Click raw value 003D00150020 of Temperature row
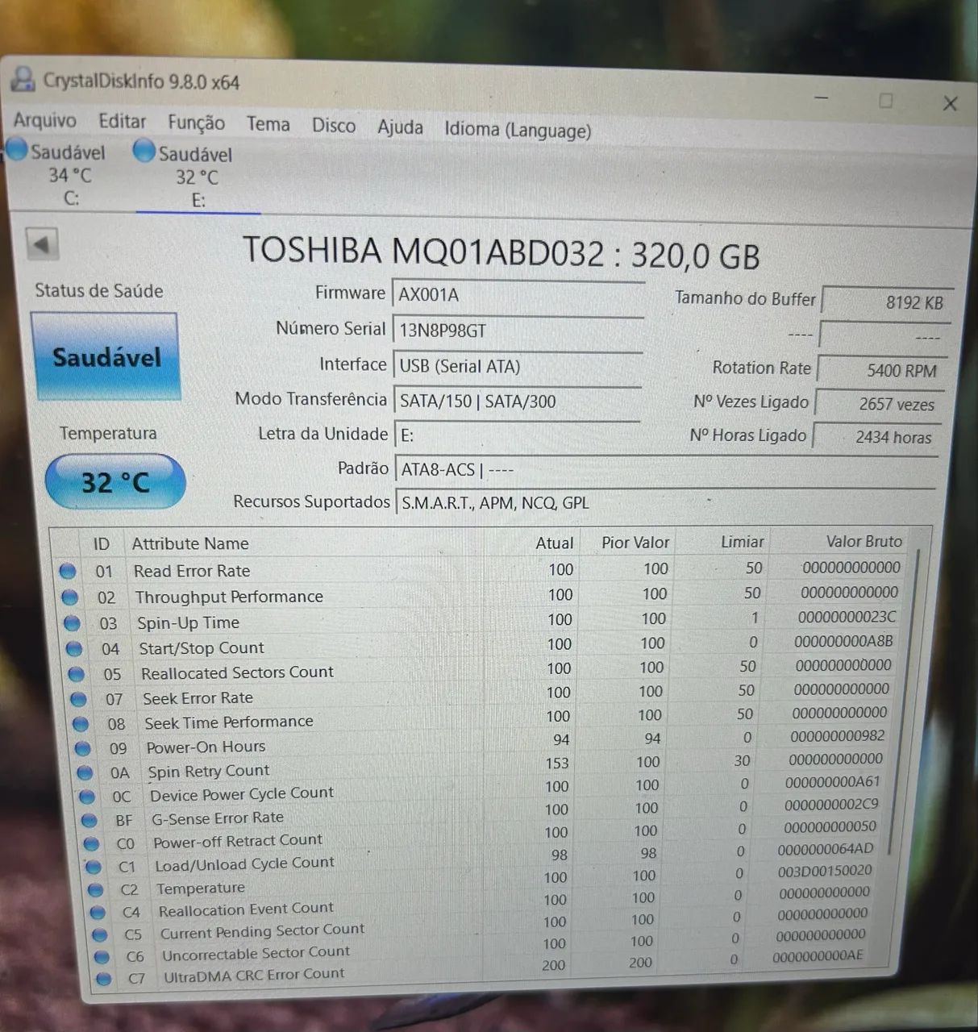978x1032 pixels. pos(825,871)
